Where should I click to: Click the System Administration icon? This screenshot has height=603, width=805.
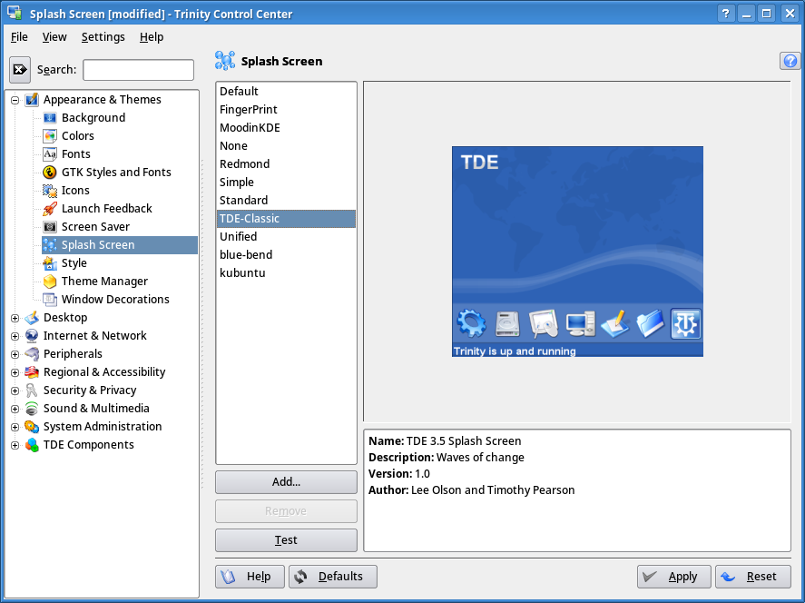coord(32,426)
